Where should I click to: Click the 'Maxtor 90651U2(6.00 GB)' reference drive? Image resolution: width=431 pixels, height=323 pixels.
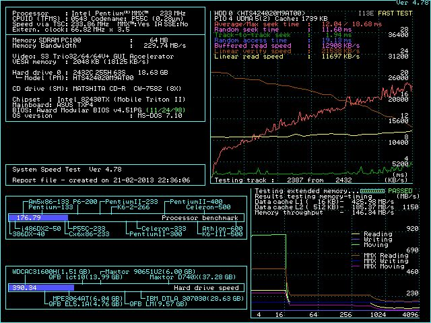(x=150, y=272)
